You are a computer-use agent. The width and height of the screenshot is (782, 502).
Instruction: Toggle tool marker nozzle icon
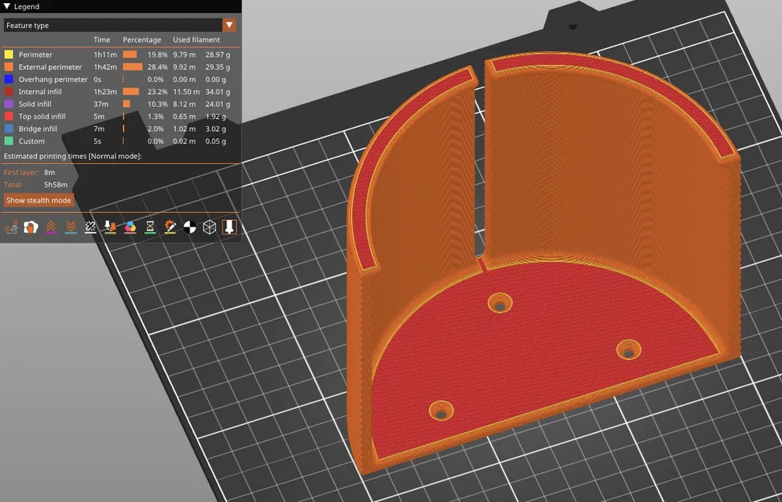[229, 227]
